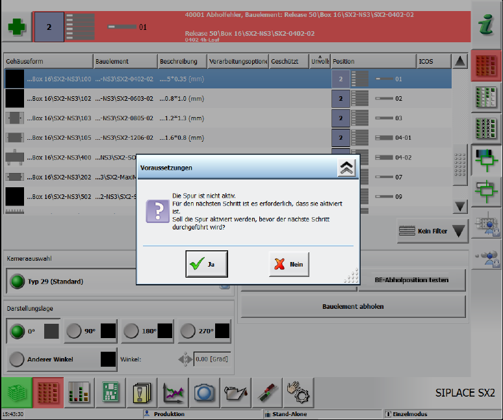Click BE-Abholposition testen button

(x=411, y=280)
